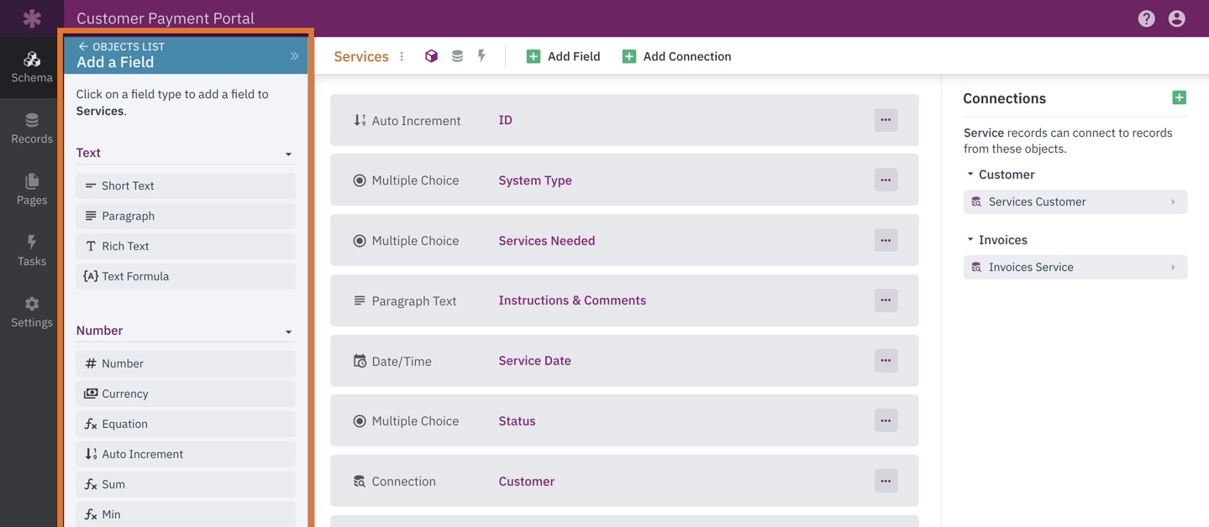Open the Services records database icon
Image resolution: width=1209 pixels, height=527 pixels.
point(457,56)
